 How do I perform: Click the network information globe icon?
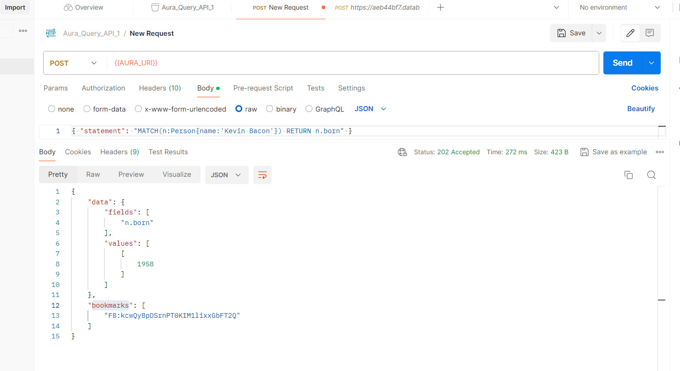(402, 152)
